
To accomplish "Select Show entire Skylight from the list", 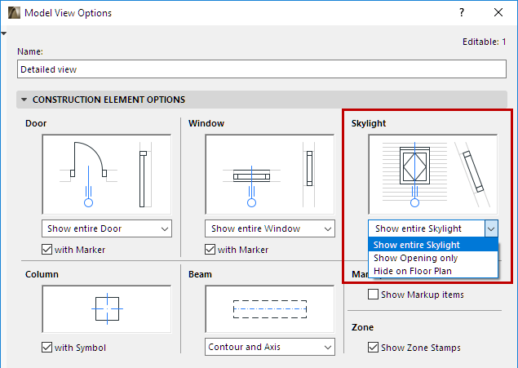I will coord(433,245).
